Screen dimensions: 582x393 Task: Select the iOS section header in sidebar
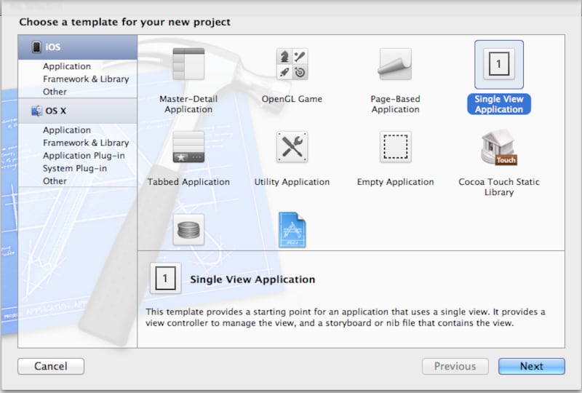pos(78,47)
